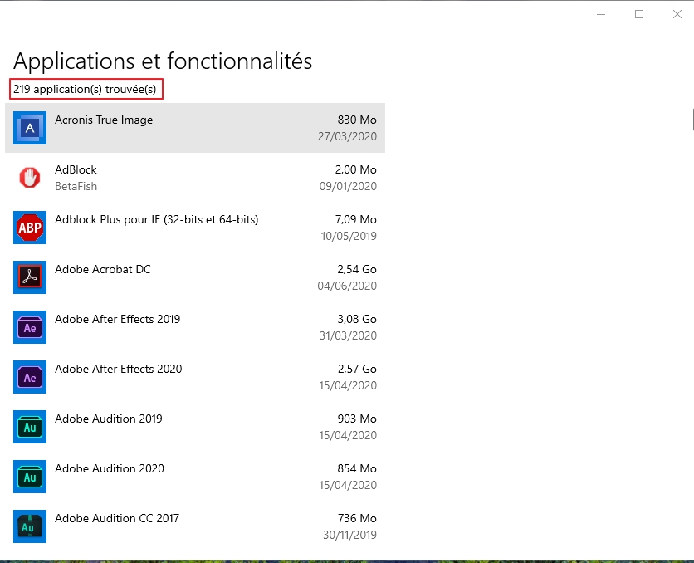694x563 pixels.
Task: Click the Adobe Audition 2019 icon
Action: click(x=30, y=427)
